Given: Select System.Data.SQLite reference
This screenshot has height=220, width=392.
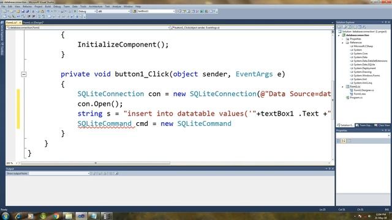Looking at the screenshot, I should (x=364, y=65).
